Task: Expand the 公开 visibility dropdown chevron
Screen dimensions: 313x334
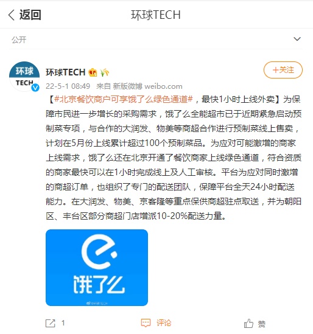Action: coord(297,39)
